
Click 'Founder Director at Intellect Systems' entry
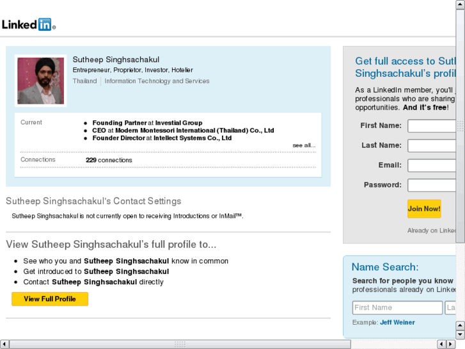[162, 138]
